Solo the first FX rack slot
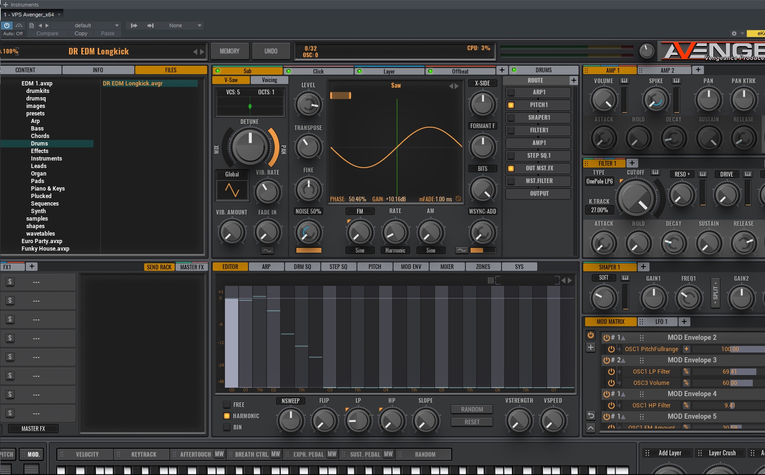Viewport: 765px width, 475px height. click(x=10, y=282)
